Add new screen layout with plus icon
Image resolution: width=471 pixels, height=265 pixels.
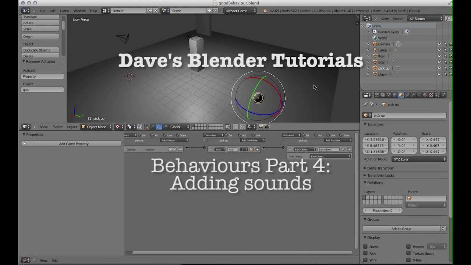pos(150,11)
